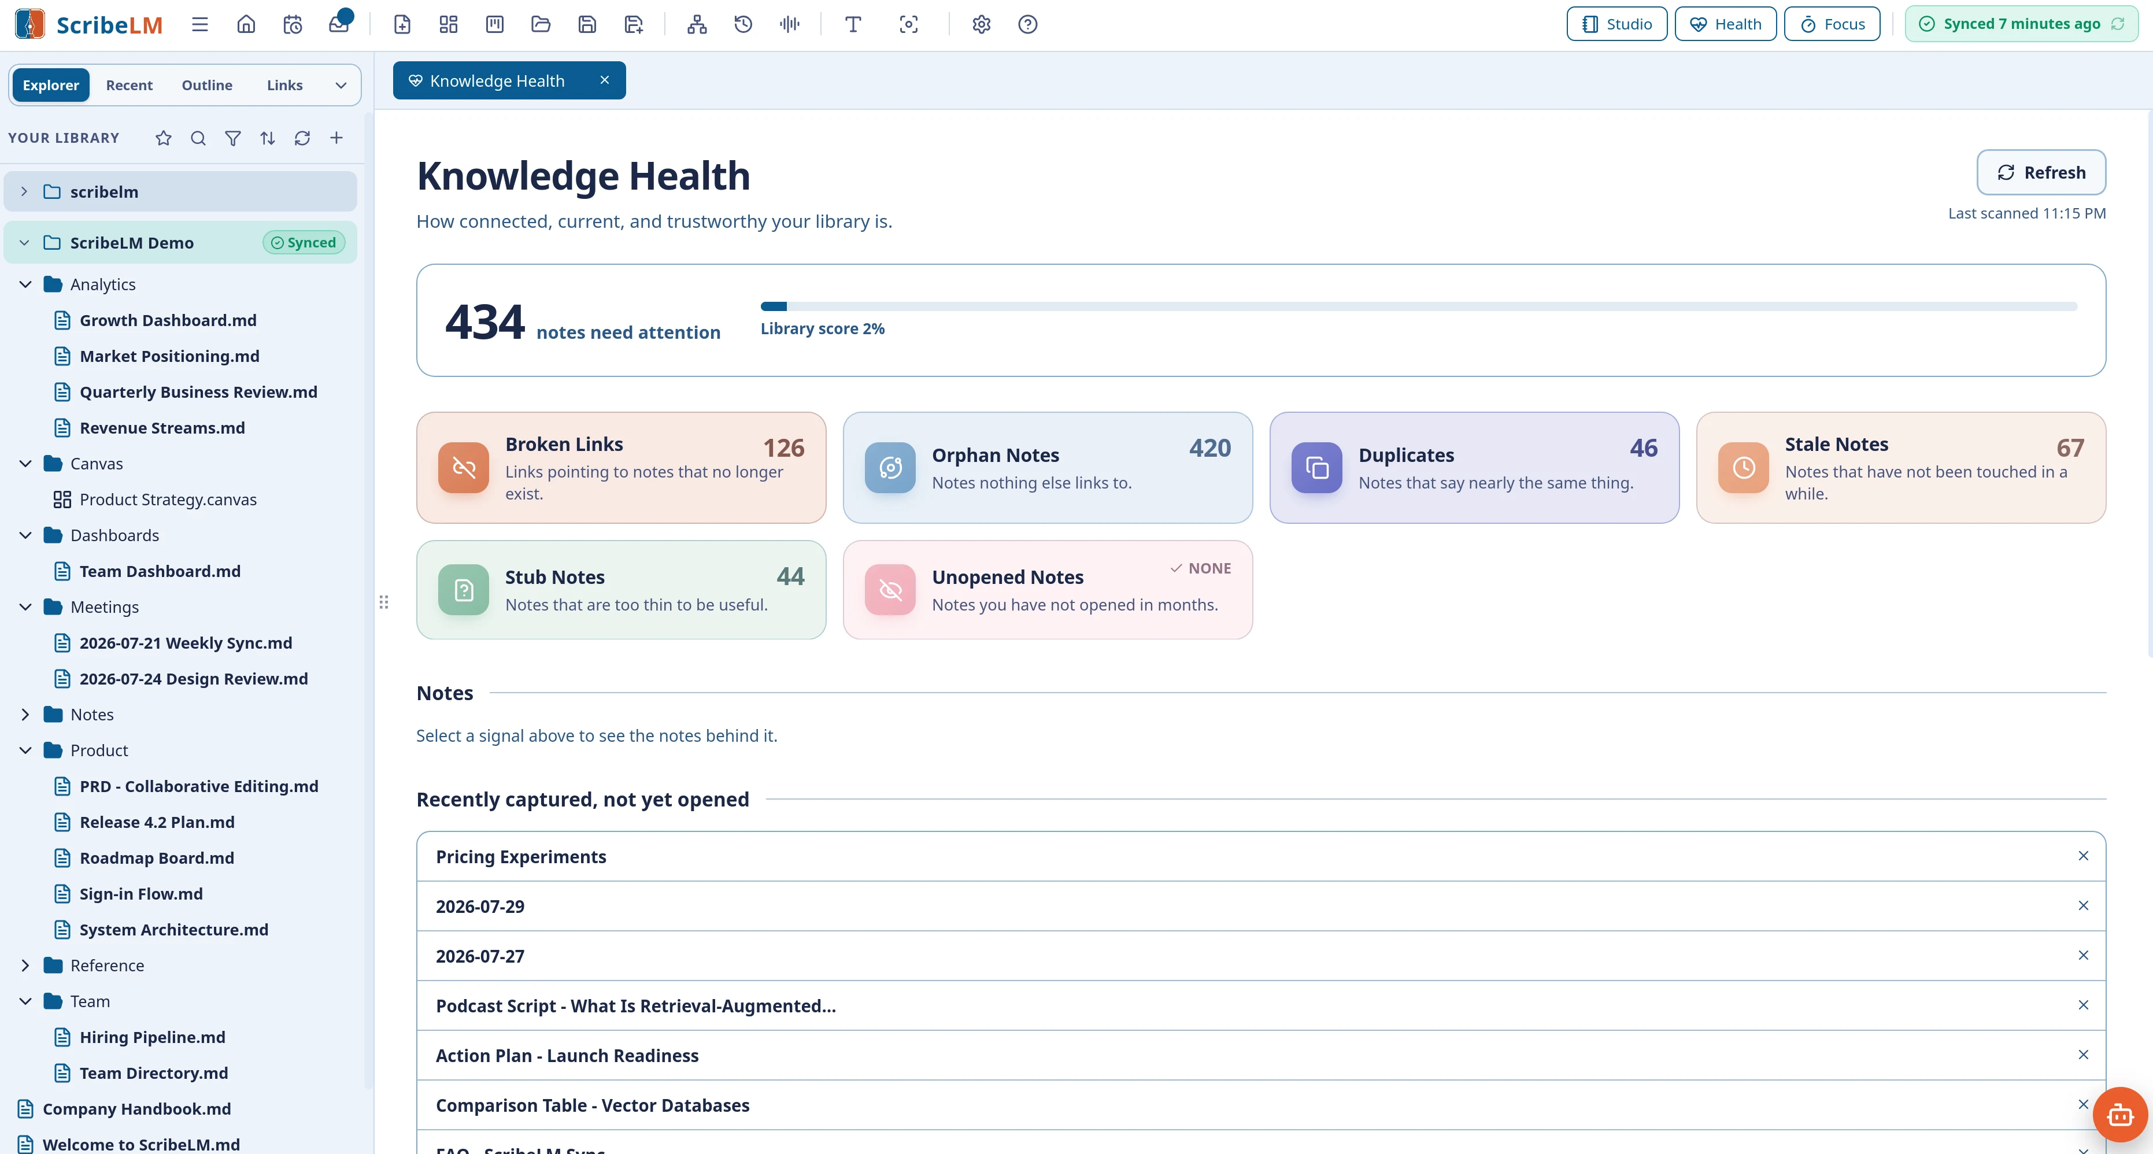Switch to the Explorer tab
The width and height of the screenshot is (2153, 1154).
tap(51, 85)
